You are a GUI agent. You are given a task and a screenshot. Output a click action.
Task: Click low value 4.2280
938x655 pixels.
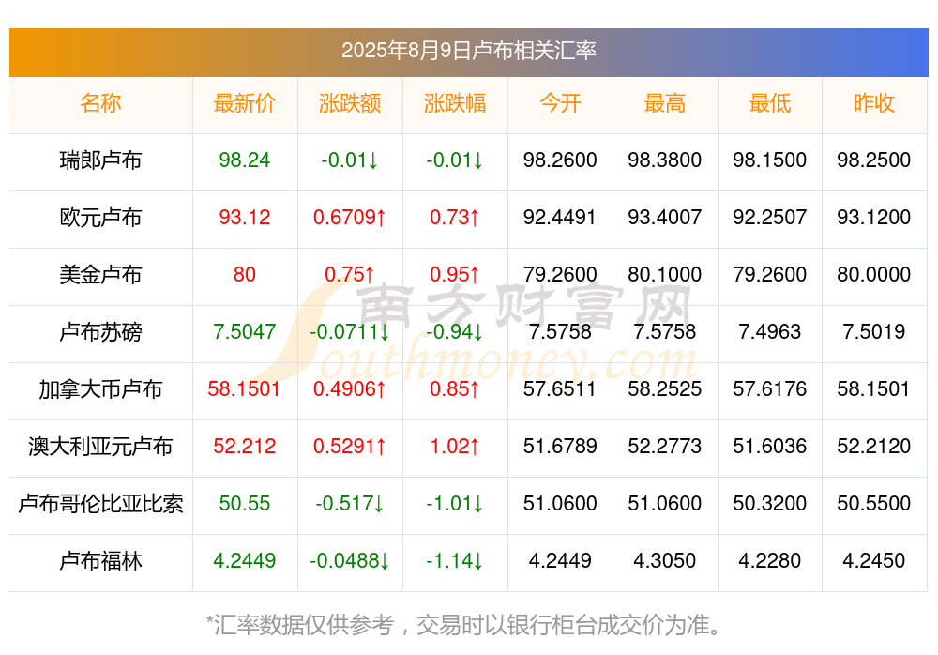[x=770, y=560]
